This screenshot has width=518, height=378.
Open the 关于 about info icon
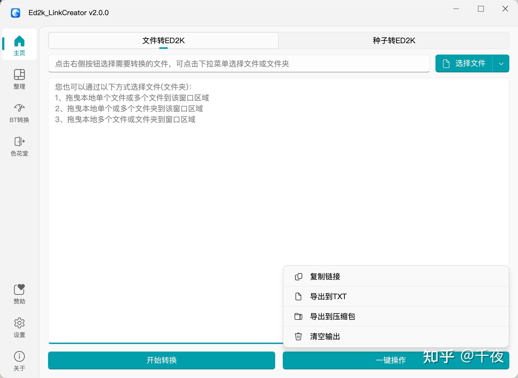tap(19, 361)
